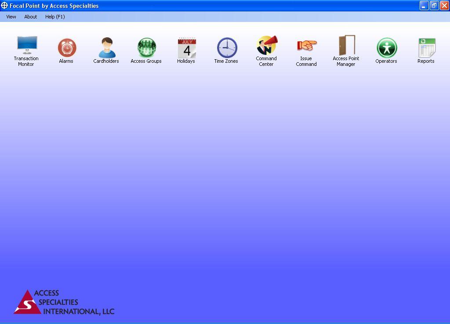
Task: Open the Access Groups globe icon
Action: click(x=147, y=47)
